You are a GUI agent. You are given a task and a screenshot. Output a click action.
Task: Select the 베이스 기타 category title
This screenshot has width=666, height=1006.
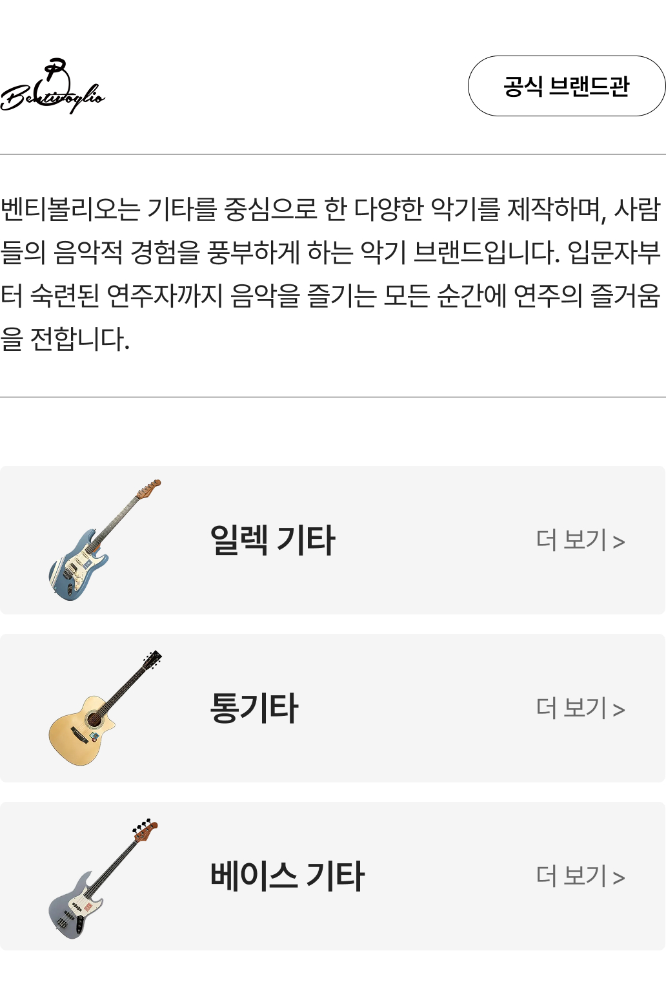[287, 876]
